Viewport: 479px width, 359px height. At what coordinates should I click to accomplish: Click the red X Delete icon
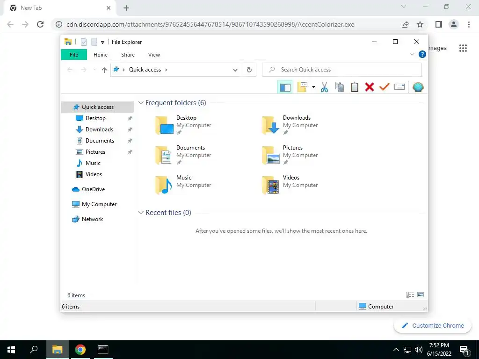click(x=370, y=87)
